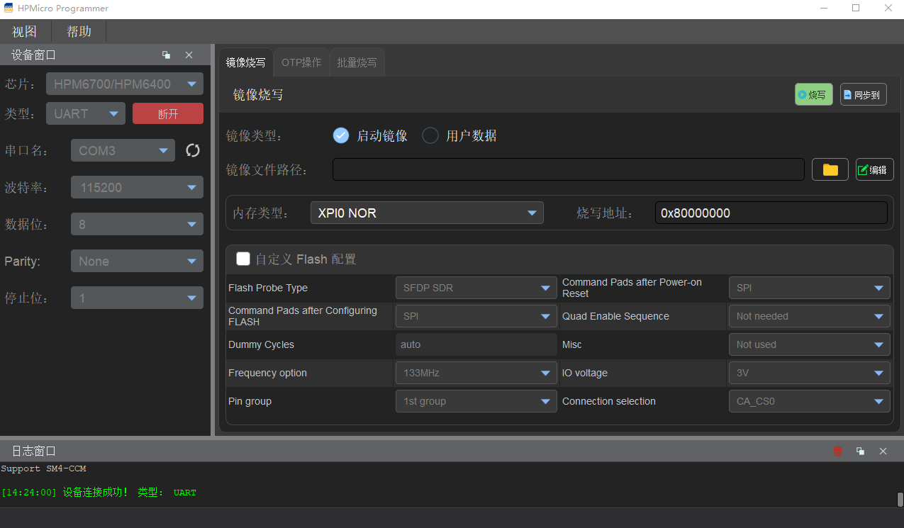Undock the 设备窗口 device panel
Image resolution: width=904 pixels, height=528 pixels.
coord(166,55)
